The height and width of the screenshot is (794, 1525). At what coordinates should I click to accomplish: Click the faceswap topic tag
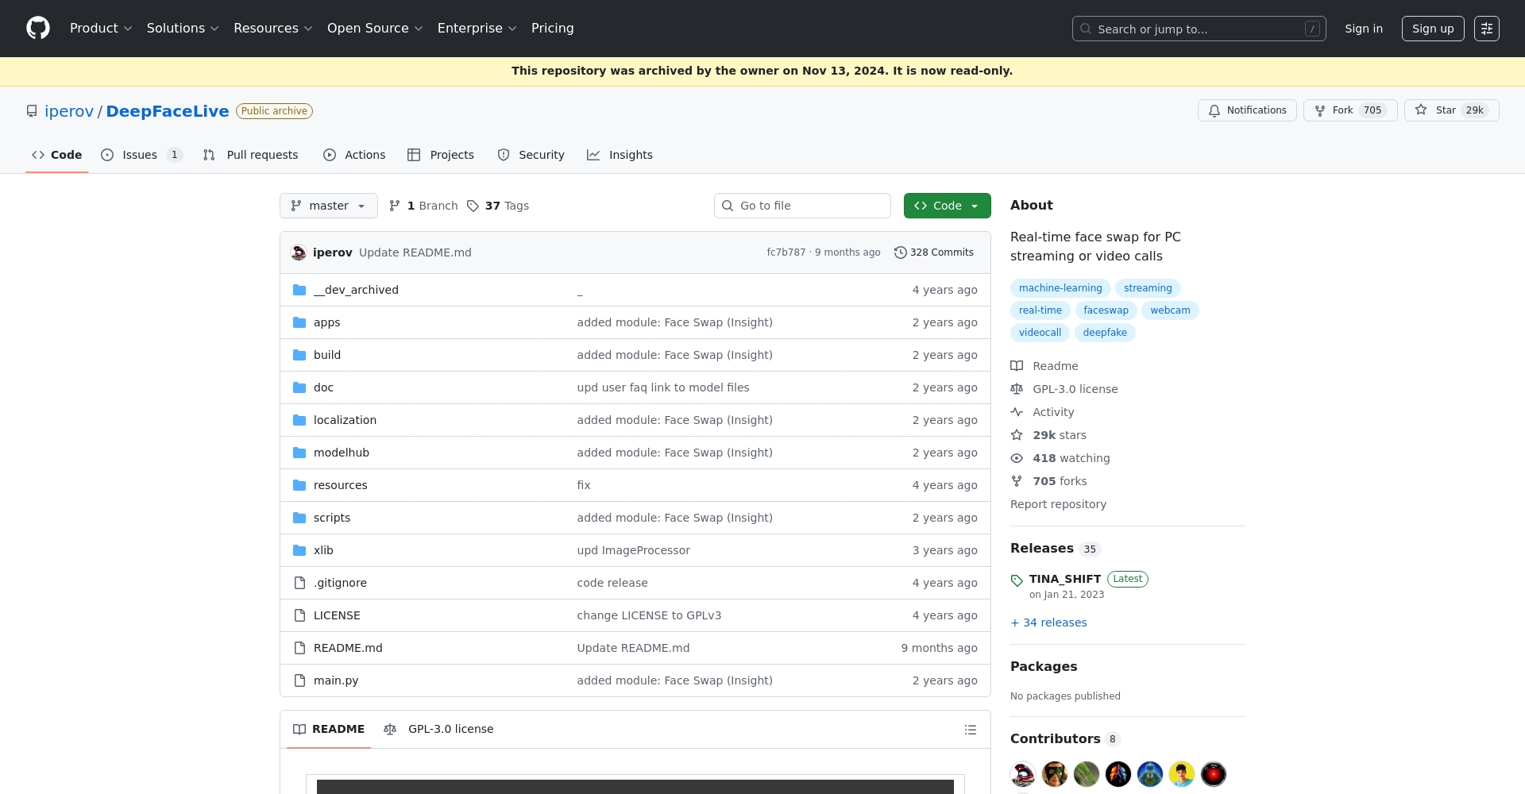click(x=1106, y=310)
